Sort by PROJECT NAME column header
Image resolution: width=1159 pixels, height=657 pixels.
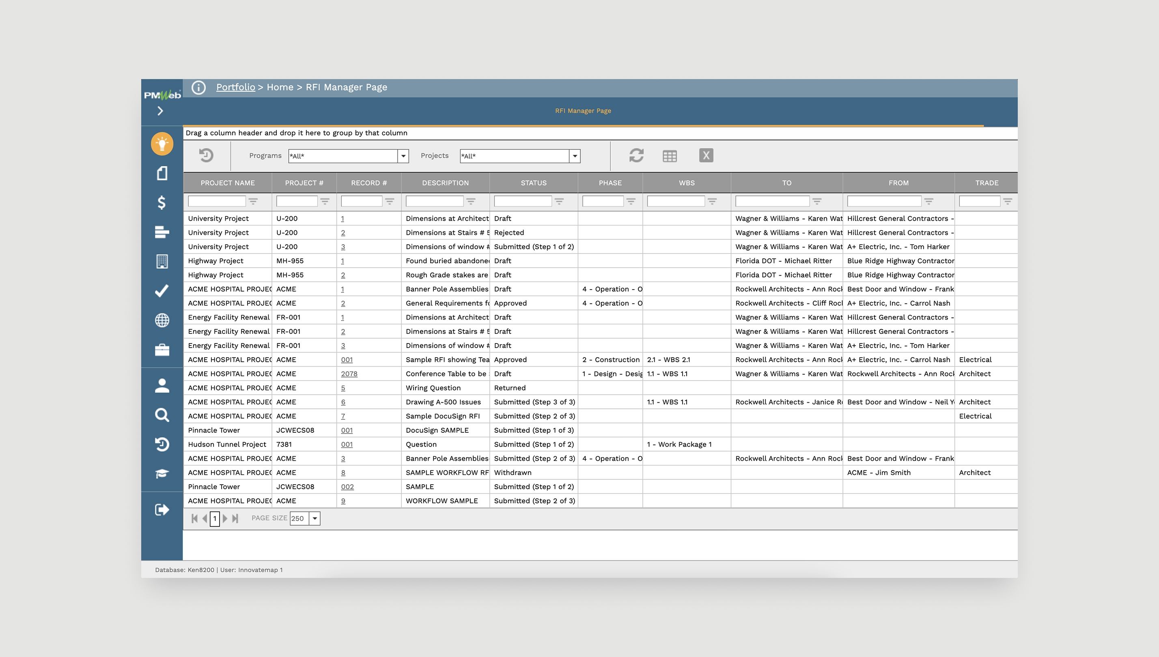tap(228, 183)
